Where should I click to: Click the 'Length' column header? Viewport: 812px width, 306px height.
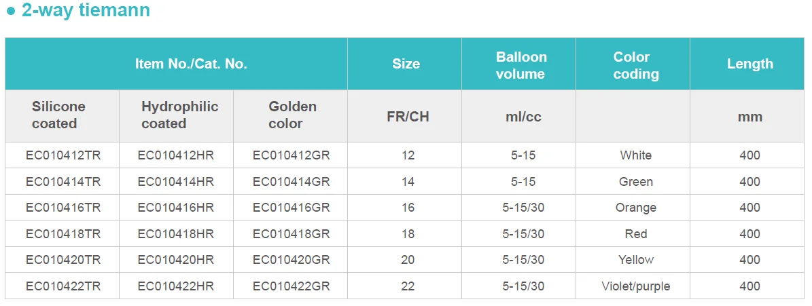coord(749,64)
